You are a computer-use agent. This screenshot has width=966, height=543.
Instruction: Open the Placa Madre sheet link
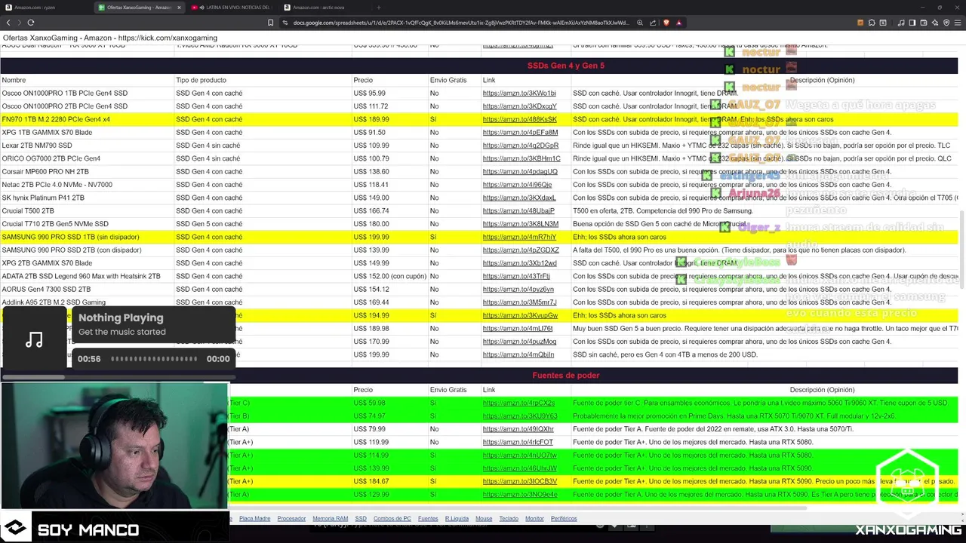click(254, 519)
